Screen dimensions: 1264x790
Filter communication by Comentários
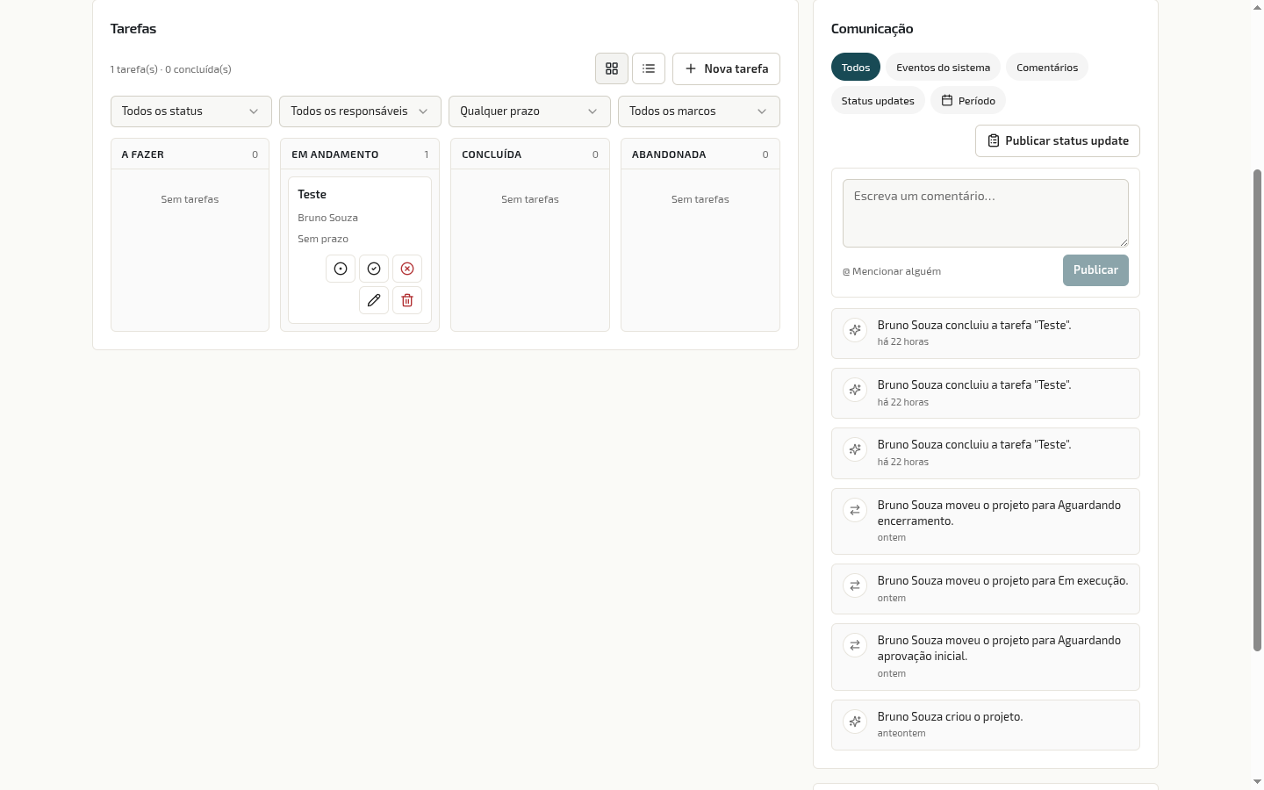pos(1047,68)
